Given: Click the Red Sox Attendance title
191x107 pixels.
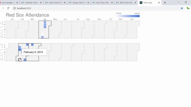Looking at the screenshot, I should pyautogui.click(x=27, y=15).
